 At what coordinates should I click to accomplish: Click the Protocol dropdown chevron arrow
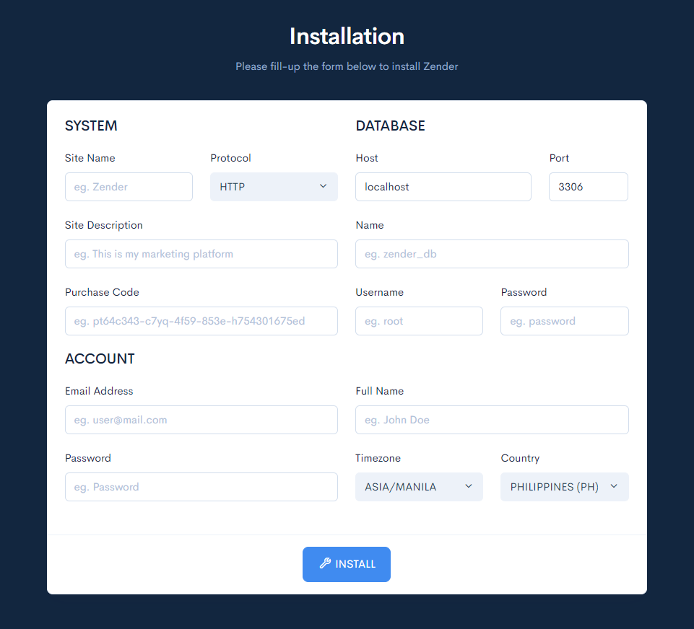click(323, 186)
